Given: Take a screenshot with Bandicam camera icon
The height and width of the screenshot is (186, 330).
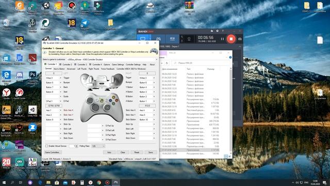Looking at the screenshot, I should pos(240,39).
